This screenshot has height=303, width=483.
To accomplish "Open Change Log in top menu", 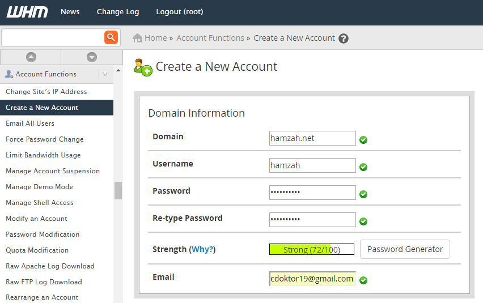I will coord(118,12).
